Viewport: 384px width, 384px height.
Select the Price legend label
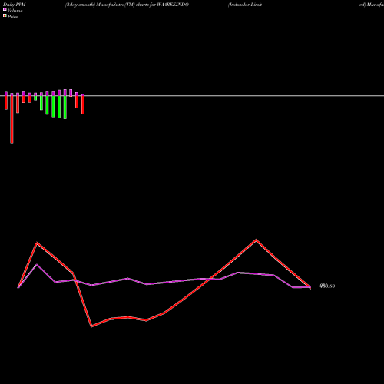pos(12,17)
